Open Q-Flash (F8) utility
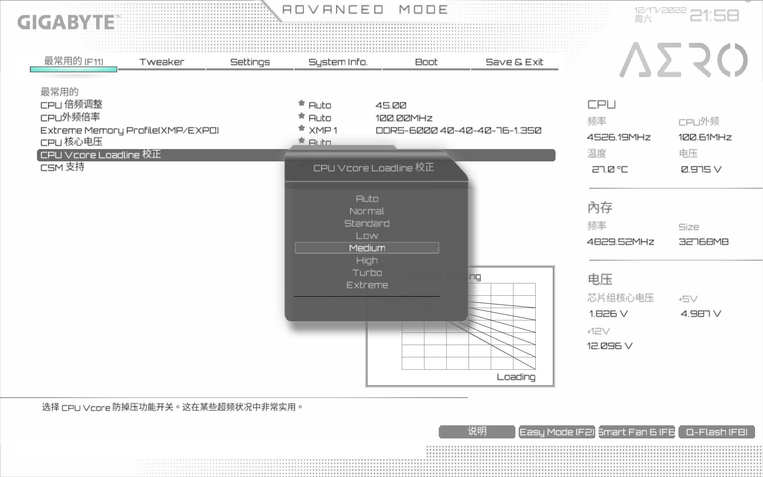Viewport: 763px width, 477px height. [717, 432]
